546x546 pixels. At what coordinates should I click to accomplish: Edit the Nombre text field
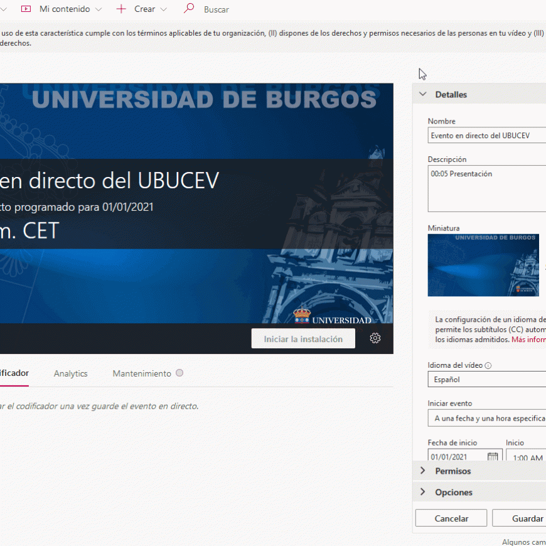coord(487,136)
